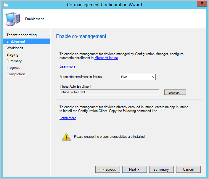Click the Intune Auto Enrollment label
This screenshot has height=179, width=209.
coord(75,87)
